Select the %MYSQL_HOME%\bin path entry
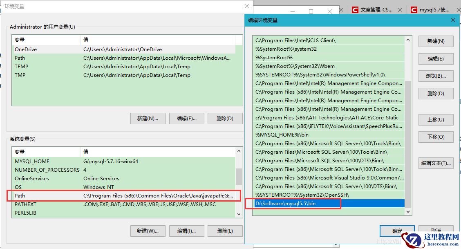 pyautogui.click(x=329, y=135)
